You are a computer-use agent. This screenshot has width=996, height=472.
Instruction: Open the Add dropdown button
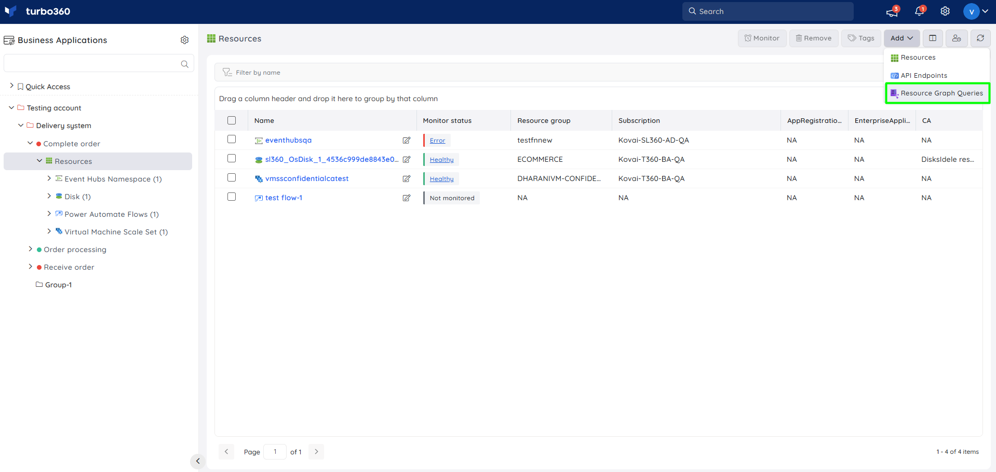pyautogui.click(x=901, y=38)
